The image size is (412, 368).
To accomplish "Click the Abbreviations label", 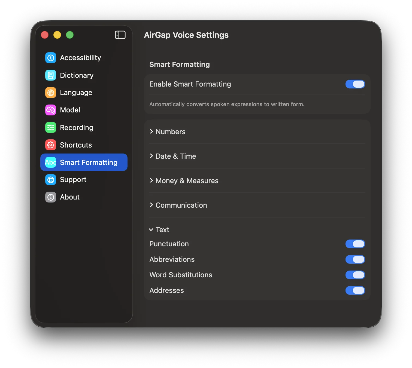I will tap(172, 259).
